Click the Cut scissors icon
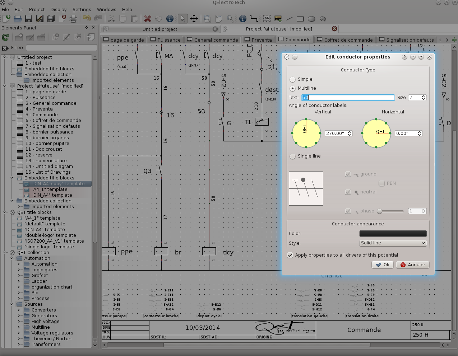458x356 pixels. pyautogui.click(x=112, y=19)
